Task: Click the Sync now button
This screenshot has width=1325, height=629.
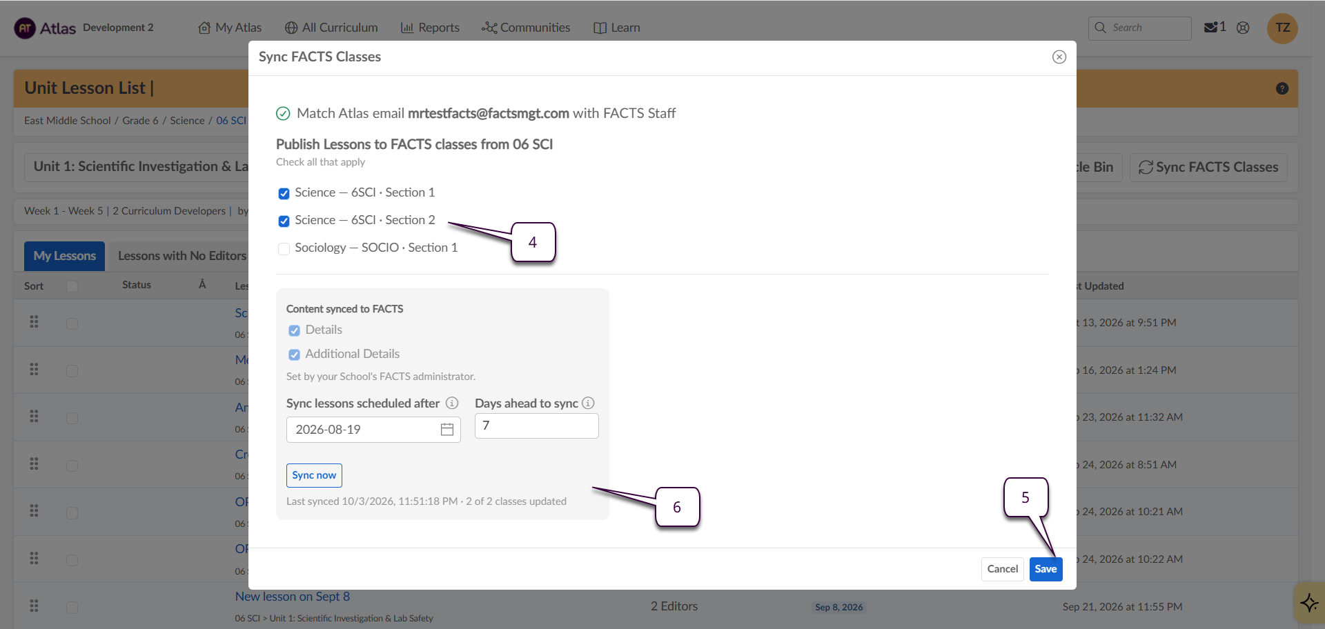Action: coord(314,475)
